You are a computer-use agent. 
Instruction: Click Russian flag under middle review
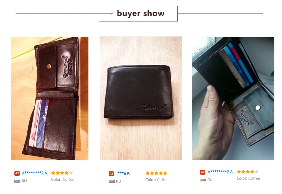112,181
